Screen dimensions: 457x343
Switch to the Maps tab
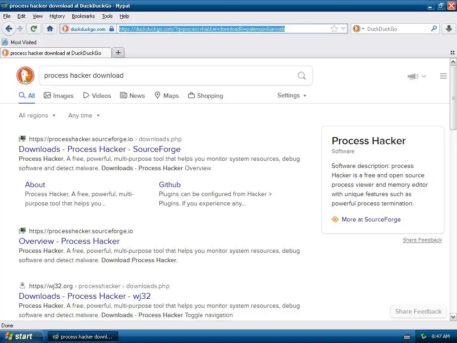coord(166,96)
